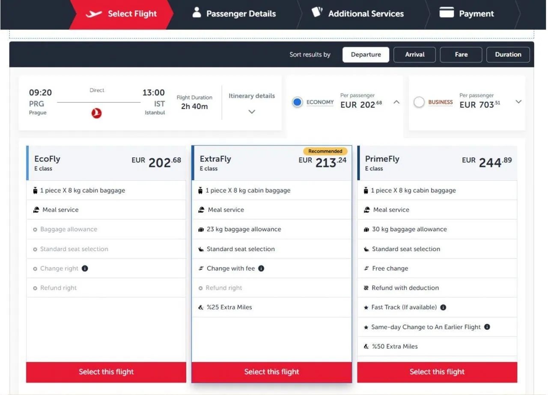Choose the PrimeFly Select this flight button

pyautogui.click(x=437, y=372)
